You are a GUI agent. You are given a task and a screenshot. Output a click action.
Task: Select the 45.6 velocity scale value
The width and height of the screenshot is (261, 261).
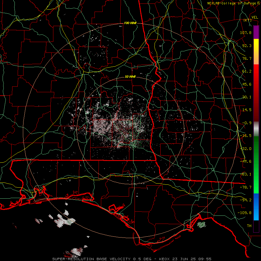pos(247,84)
